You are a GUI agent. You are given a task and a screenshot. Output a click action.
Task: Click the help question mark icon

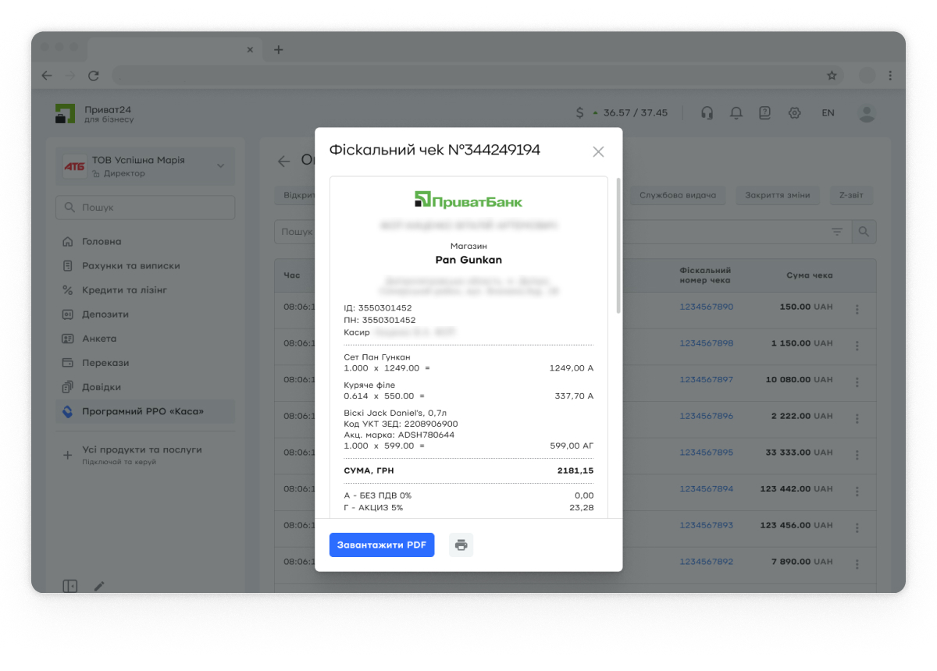coord(764,113)
